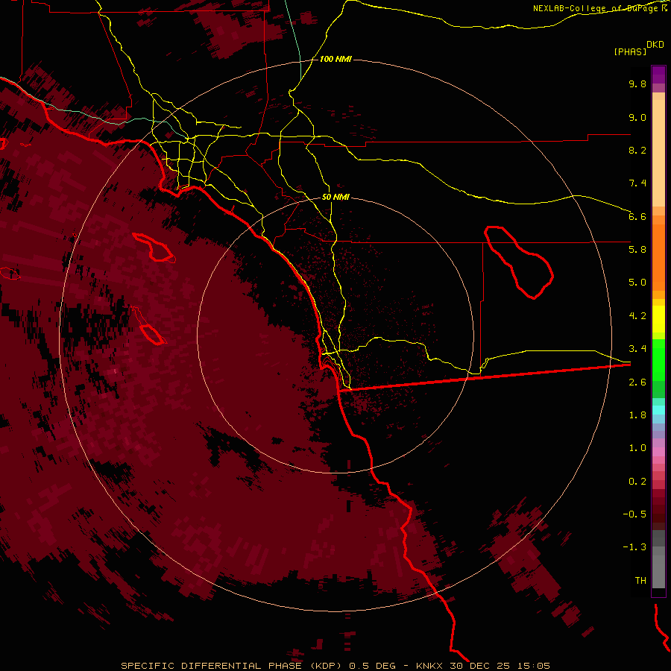The width and height of the screenshot is (671, 671).
Task: Click the KNKX station identifier
Action: tap(429, 666)
